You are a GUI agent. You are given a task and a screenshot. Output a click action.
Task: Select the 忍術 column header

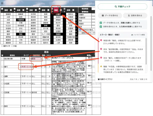[31, 10]
